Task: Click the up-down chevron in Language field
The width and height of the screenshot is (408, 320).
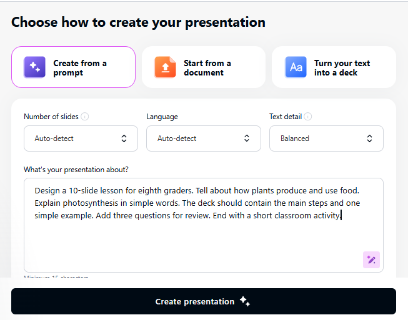Action: click(247, 138)
